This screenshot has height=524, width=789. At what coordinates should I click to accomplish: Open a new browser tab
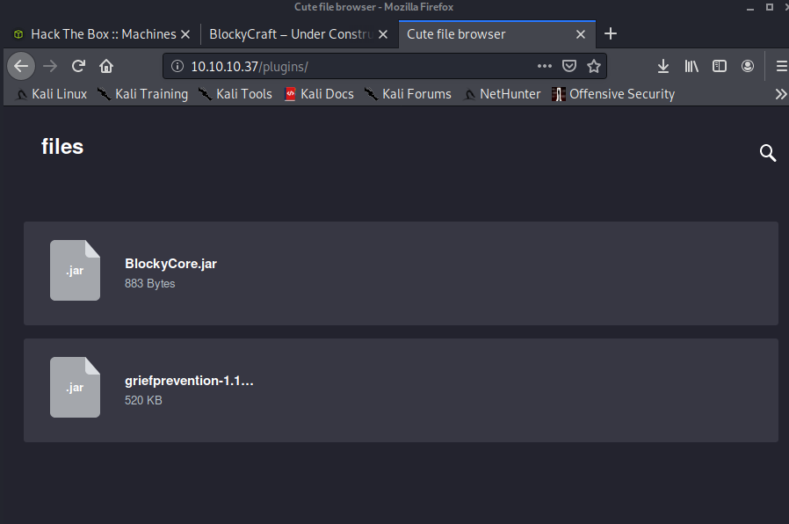611,34
